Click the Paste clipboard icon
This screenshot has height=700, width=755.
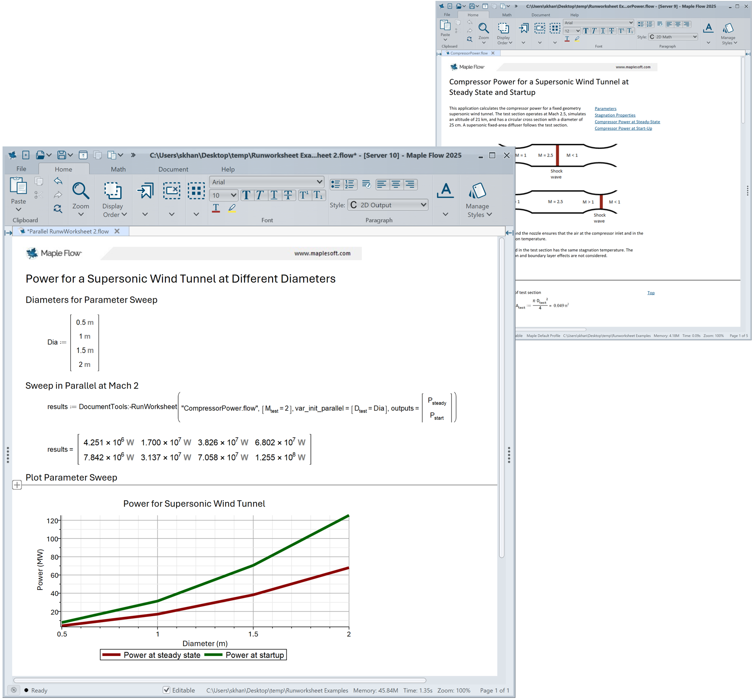(x=18, y=187)
